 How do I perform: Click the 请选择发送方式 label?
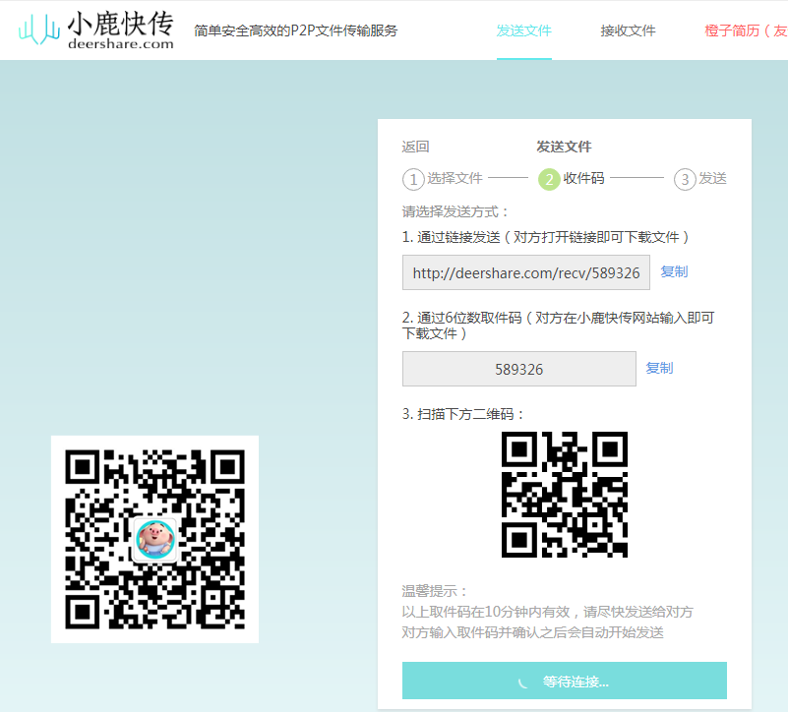coord(455,211)
